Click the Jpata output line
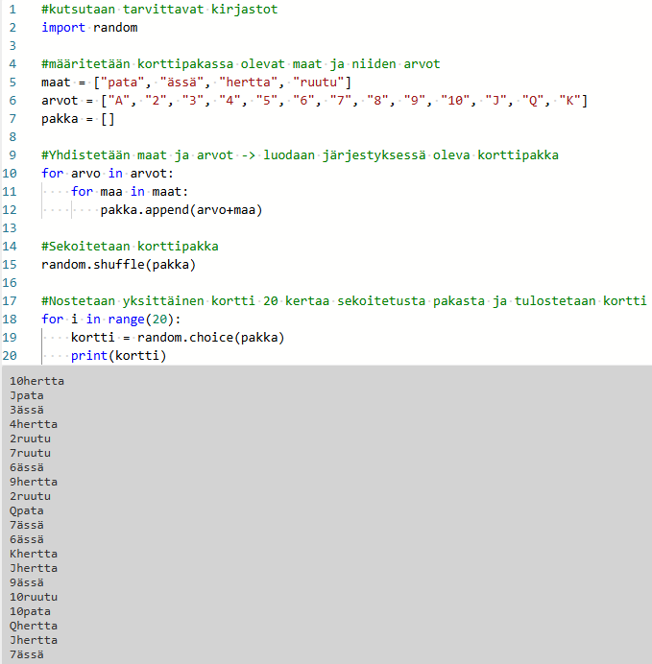 pos(26,395)
